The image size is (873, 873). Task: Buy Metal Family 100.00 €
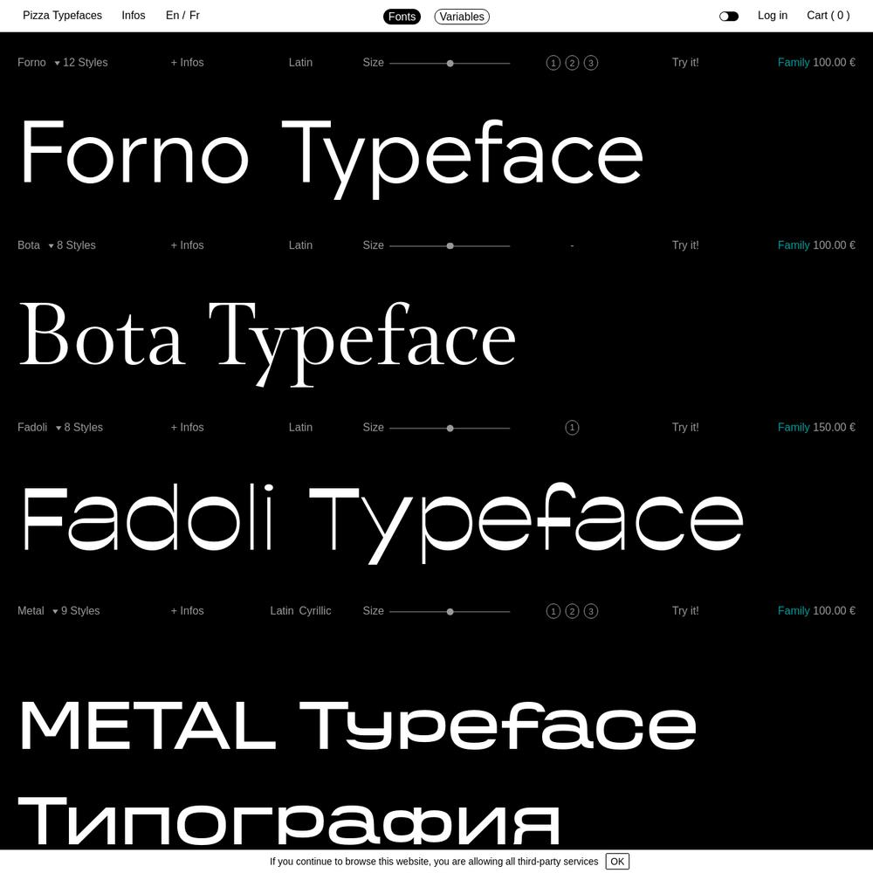[816, 611]
